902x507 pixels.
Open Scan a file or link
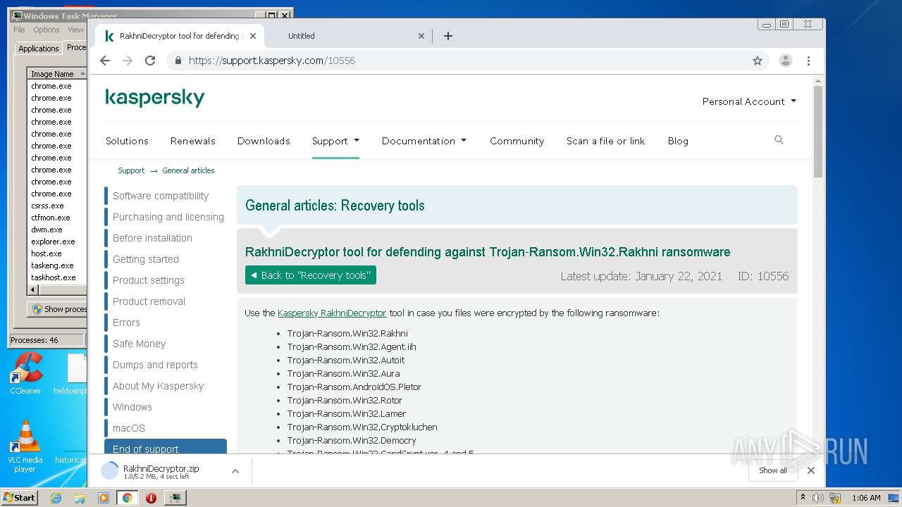pyautogui.click(x=606, y=141)
